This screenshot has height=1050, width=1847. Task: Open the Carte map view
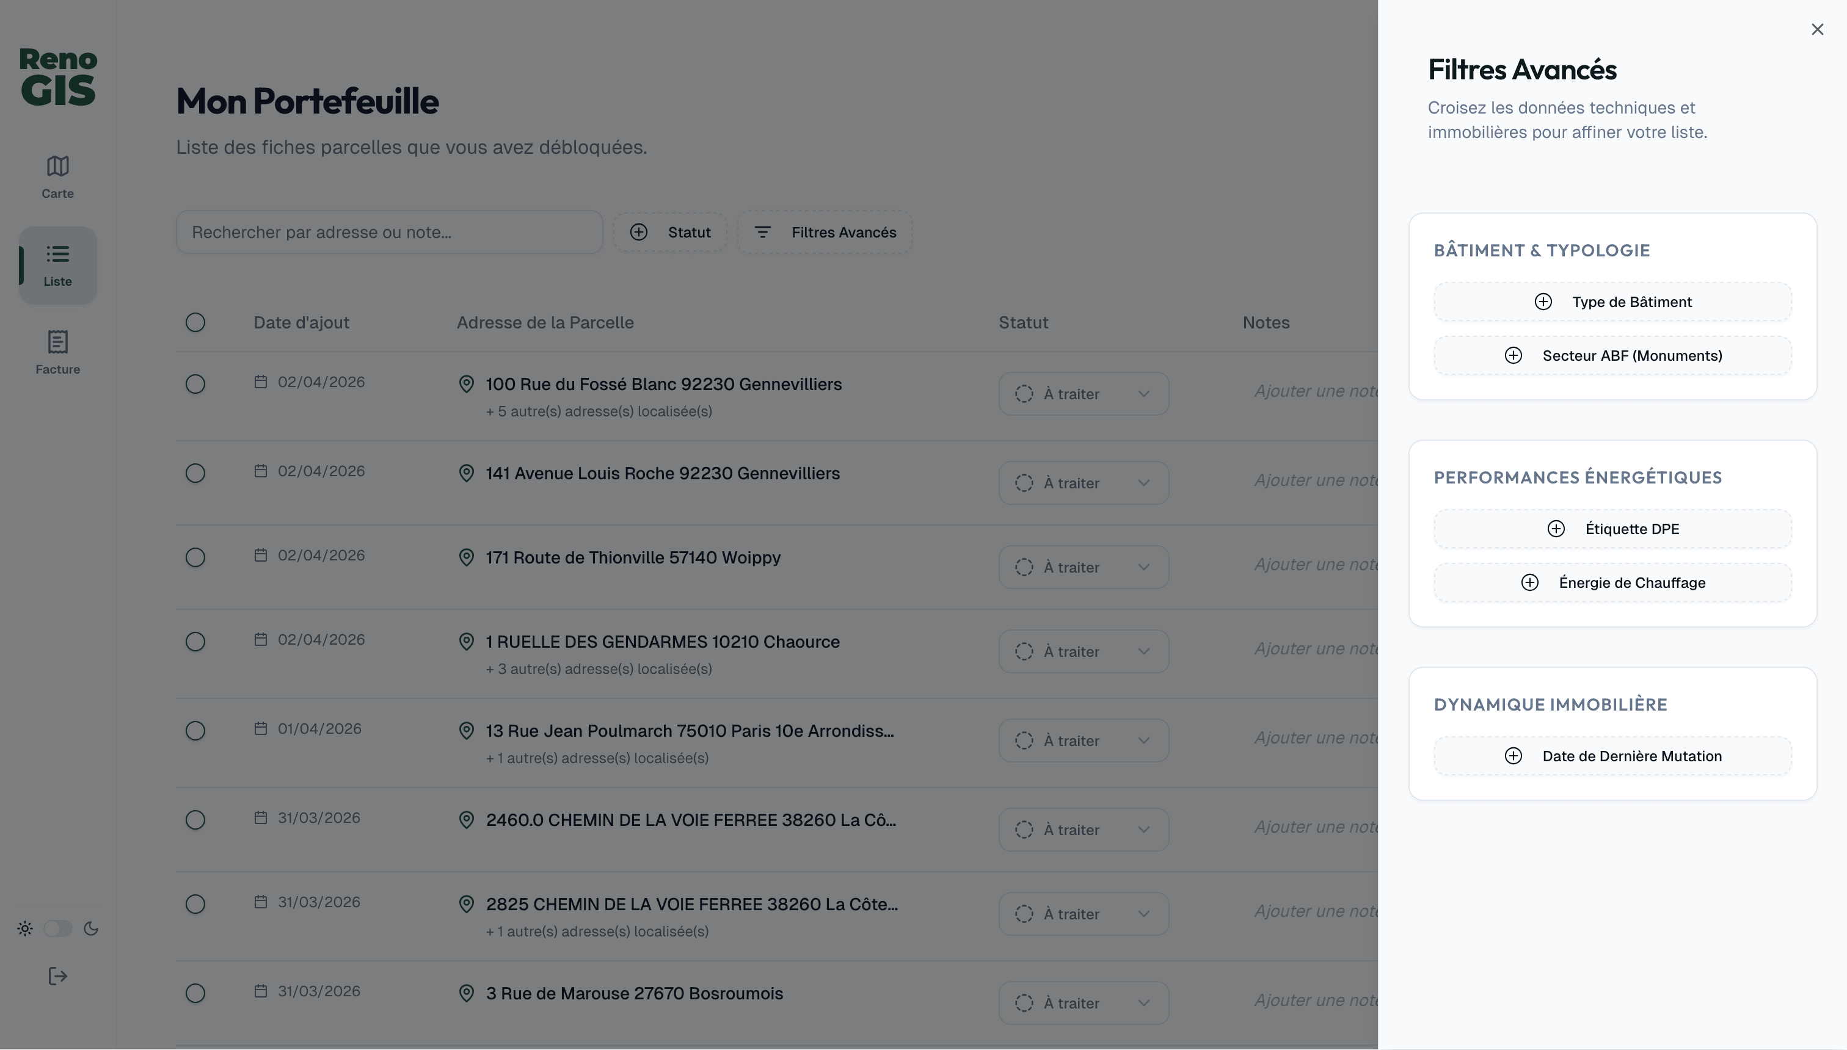click(57, 175)
